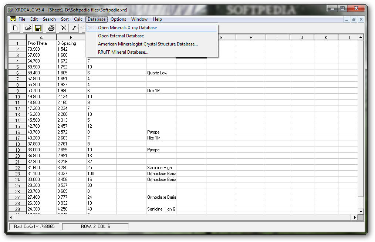Click the Quartz Low cell
This screenshot has width=375, height=242.
coord(161,73)
